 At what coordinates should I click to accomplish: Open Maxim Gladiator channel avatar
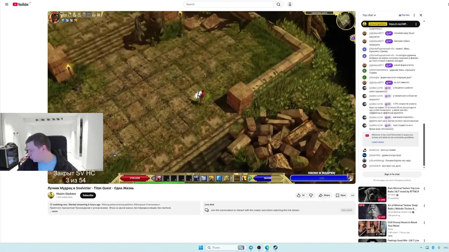click(51, 195)
